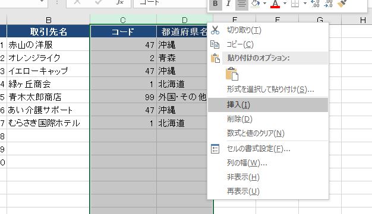
Task: Apply red font color button
Action: (275, 4)
